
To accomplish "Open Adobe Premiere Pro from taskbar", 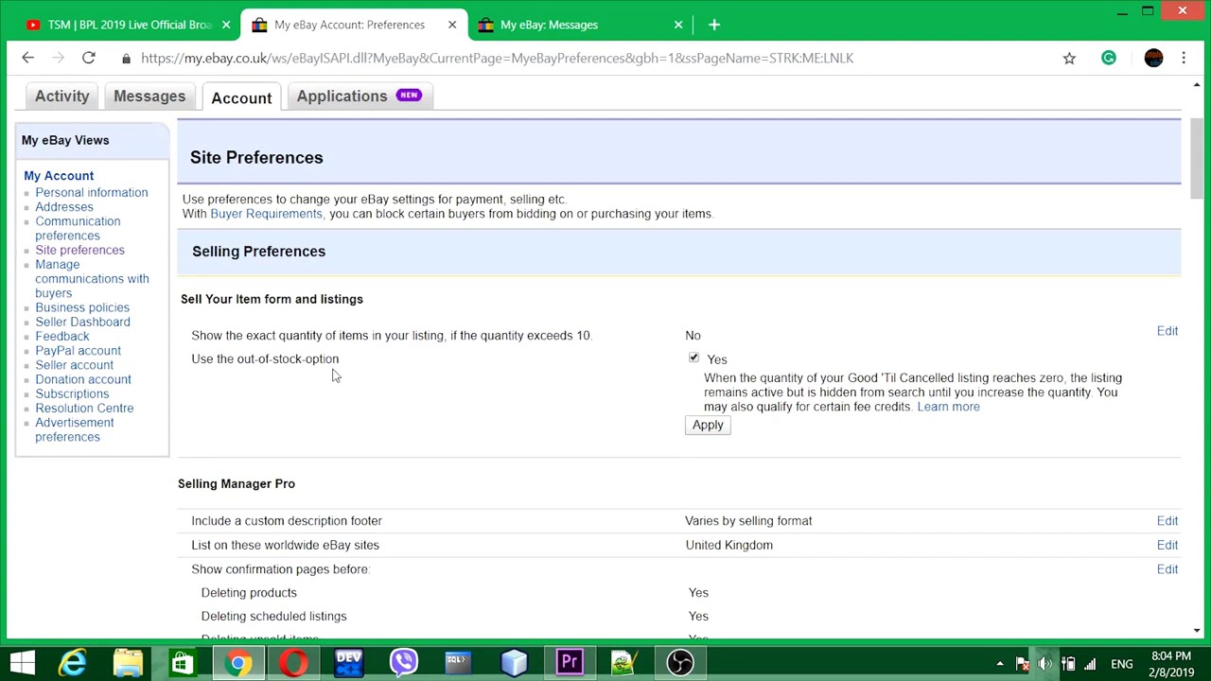I will point(570,662).
